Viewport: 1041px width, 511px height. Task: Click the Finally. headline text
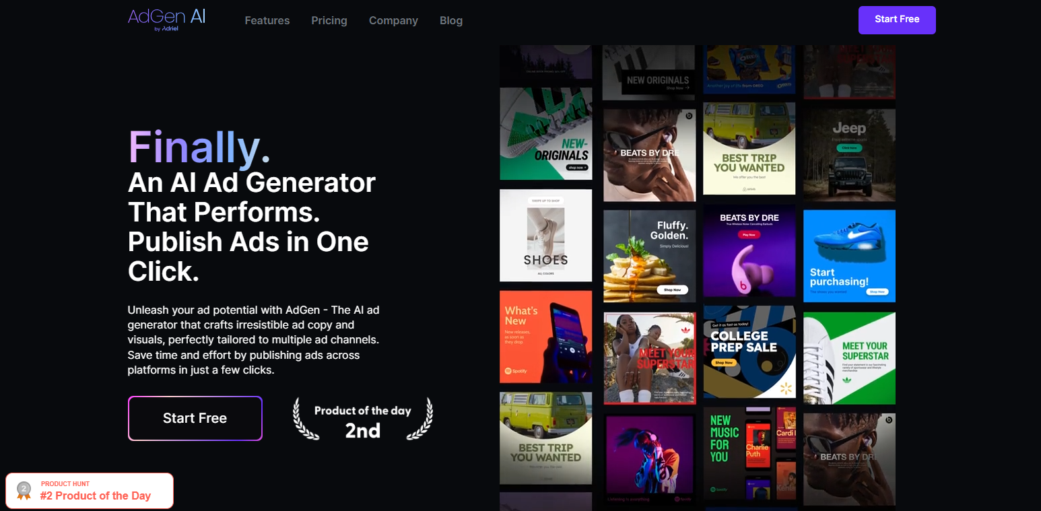199,147
